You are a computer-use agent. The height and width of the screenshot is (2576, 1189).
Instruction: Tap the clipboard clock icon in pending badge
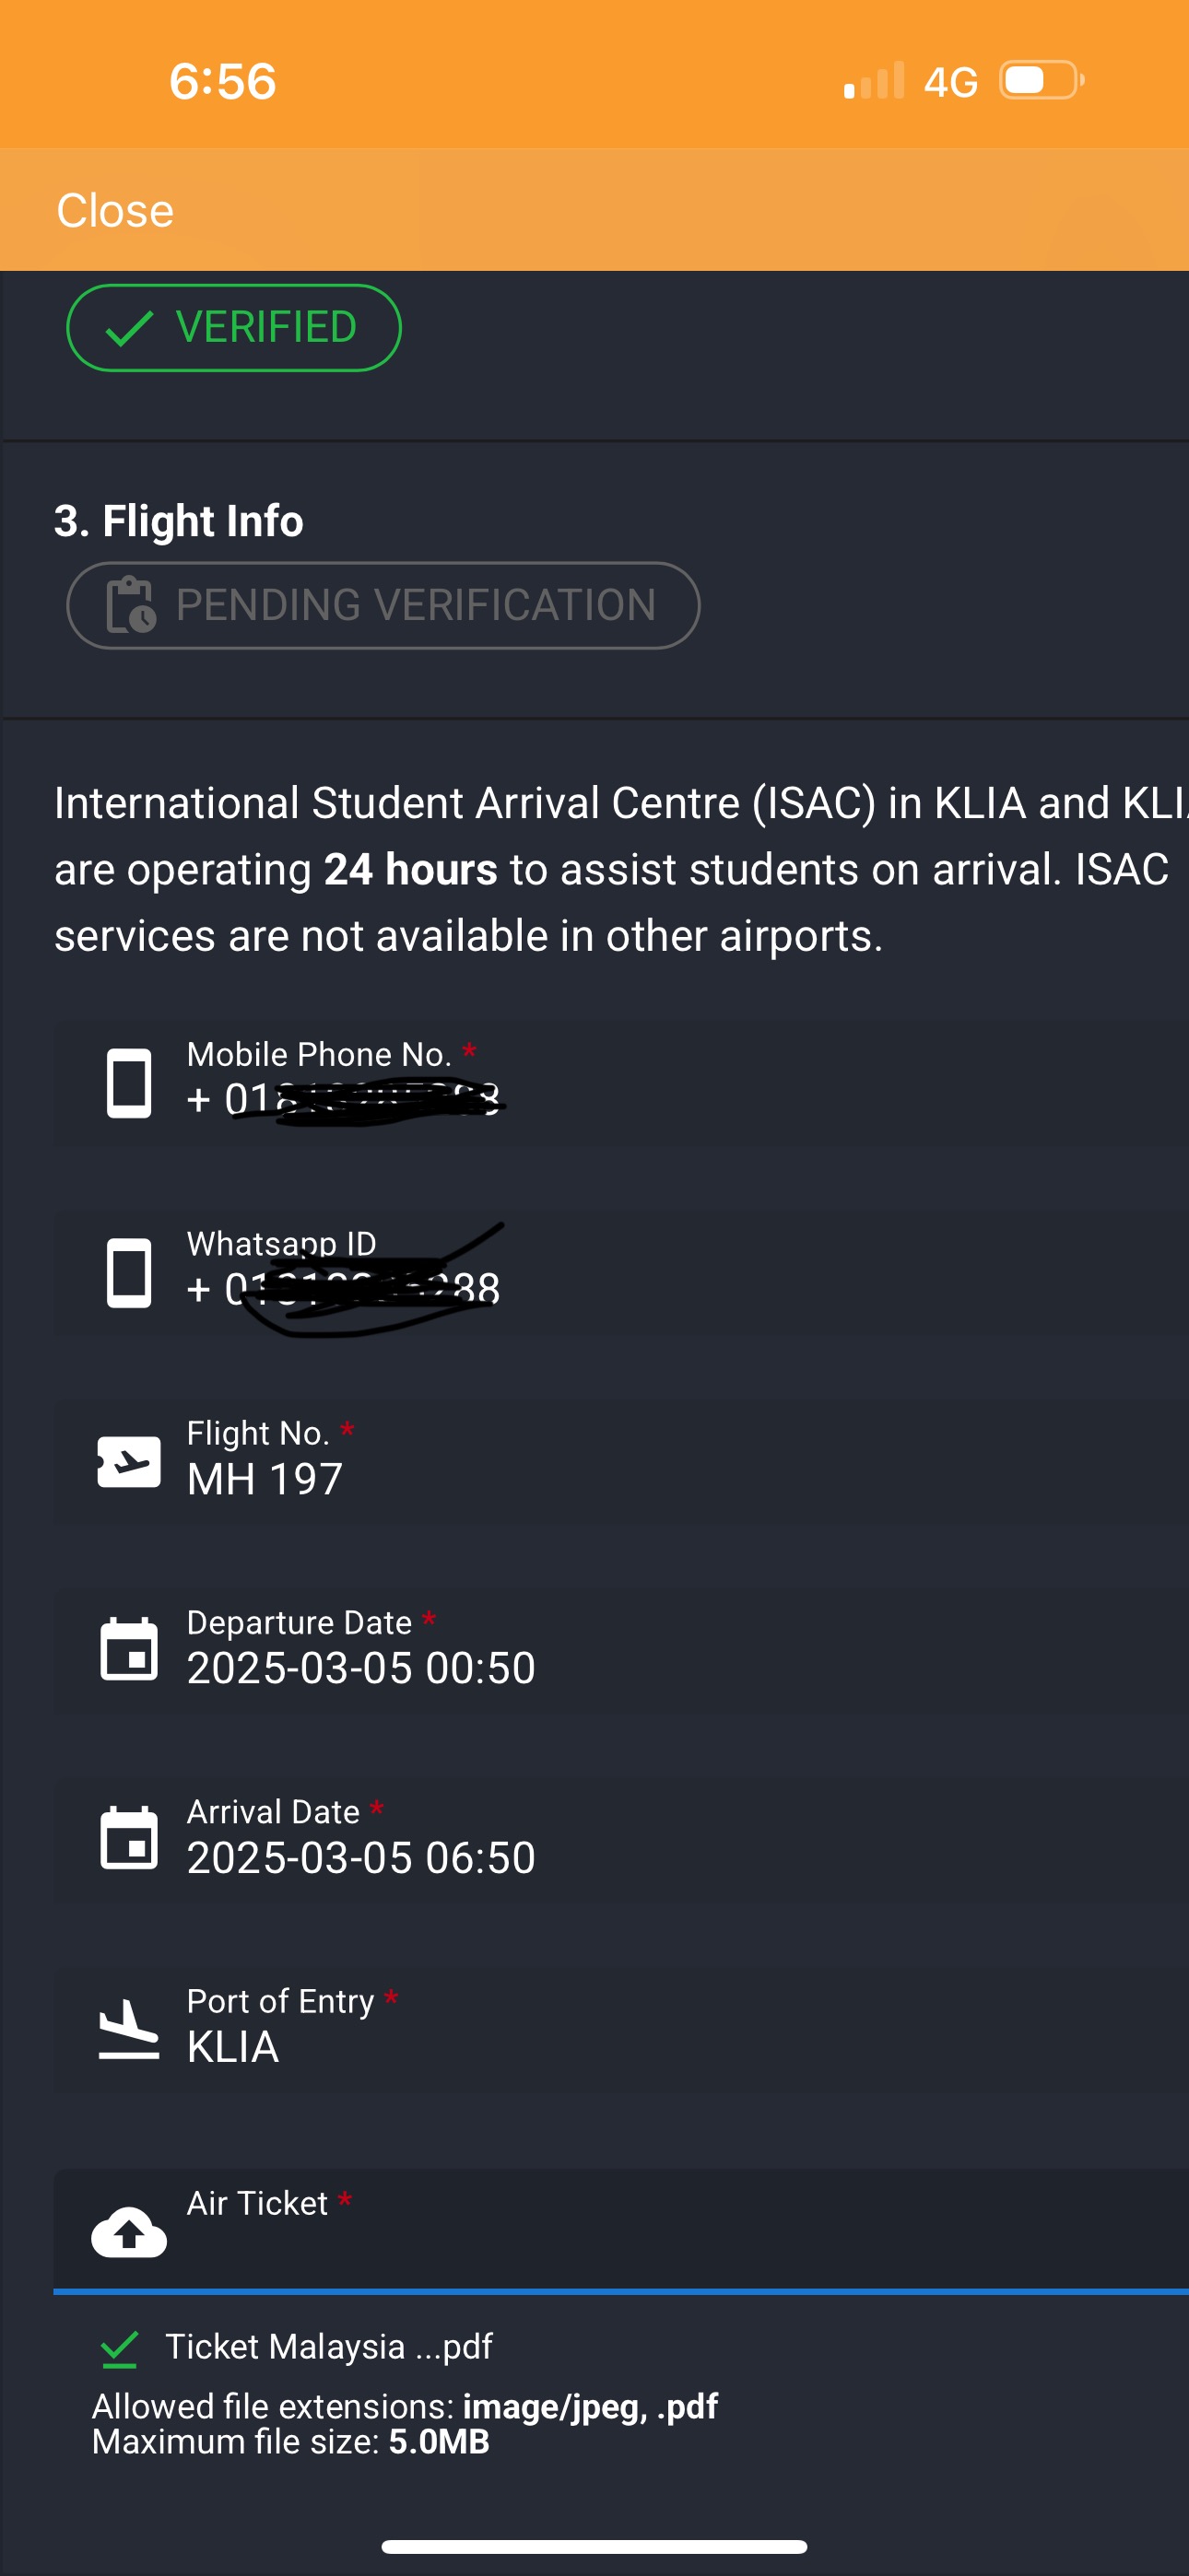(x=130, y=605)
